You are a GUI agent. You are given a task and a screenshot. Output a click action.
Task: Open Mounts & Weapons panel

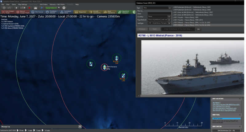pyautogui.click(x=124, y=12)
